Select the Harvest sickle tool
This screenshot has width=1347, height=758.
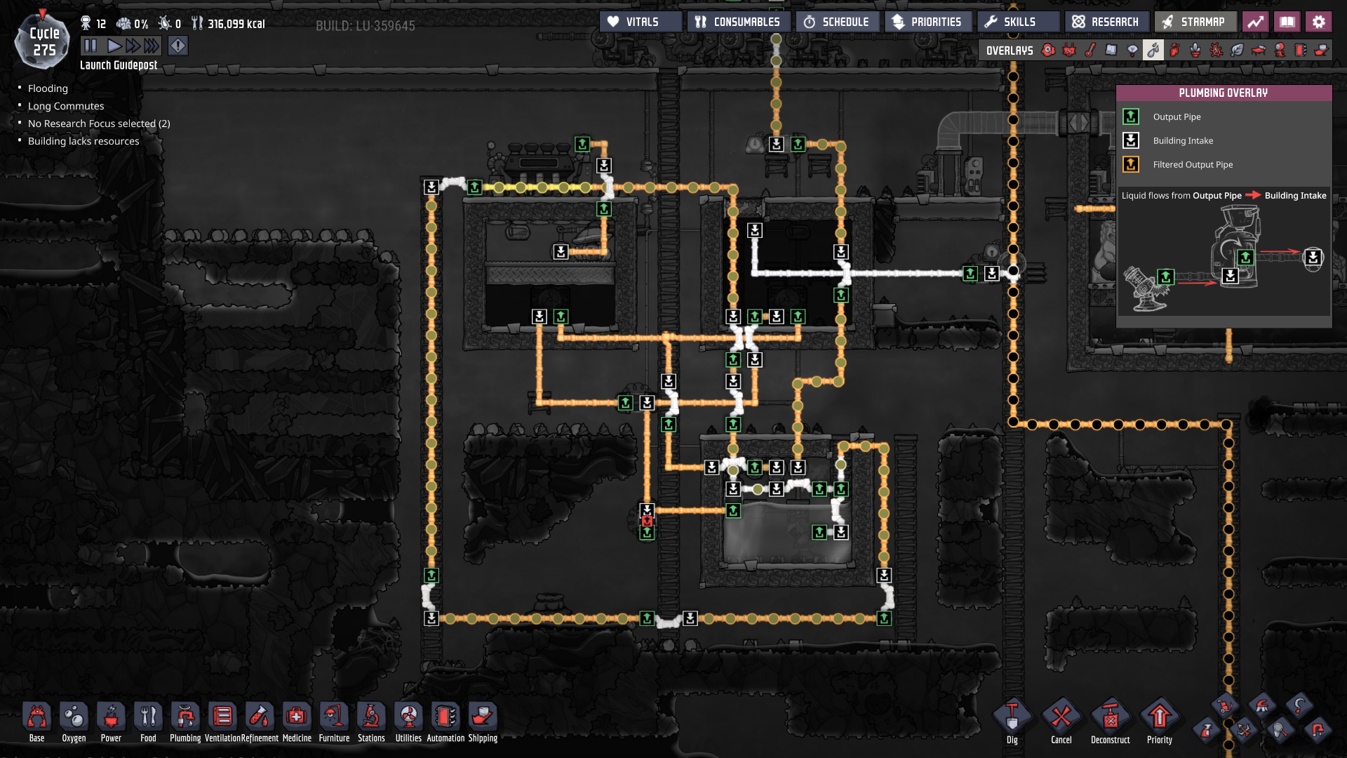pos(1299,705)
